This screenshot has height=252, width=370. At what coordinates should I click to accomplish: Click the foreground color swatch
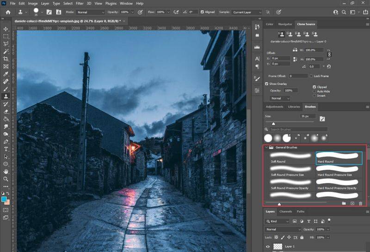[x=5, y=199]
